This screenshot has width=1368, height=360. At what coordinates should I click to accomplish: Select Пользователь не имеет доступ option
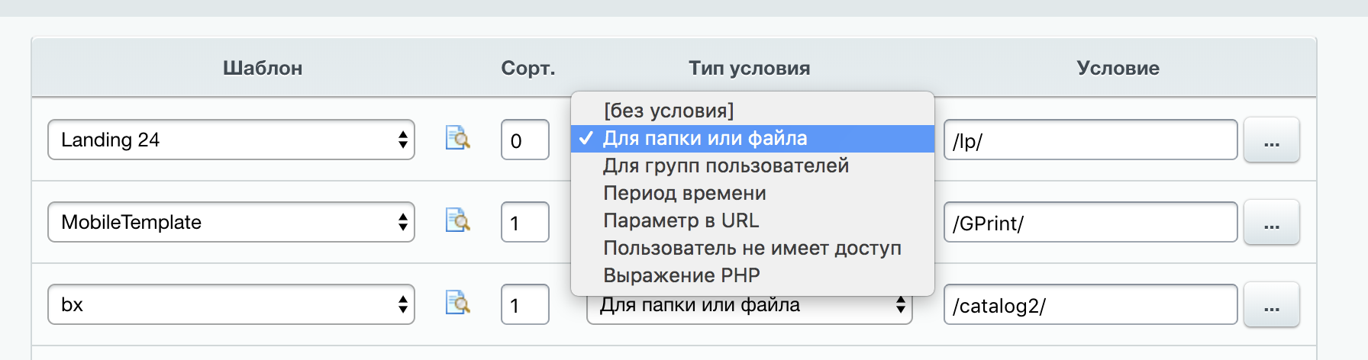[753, 248]
